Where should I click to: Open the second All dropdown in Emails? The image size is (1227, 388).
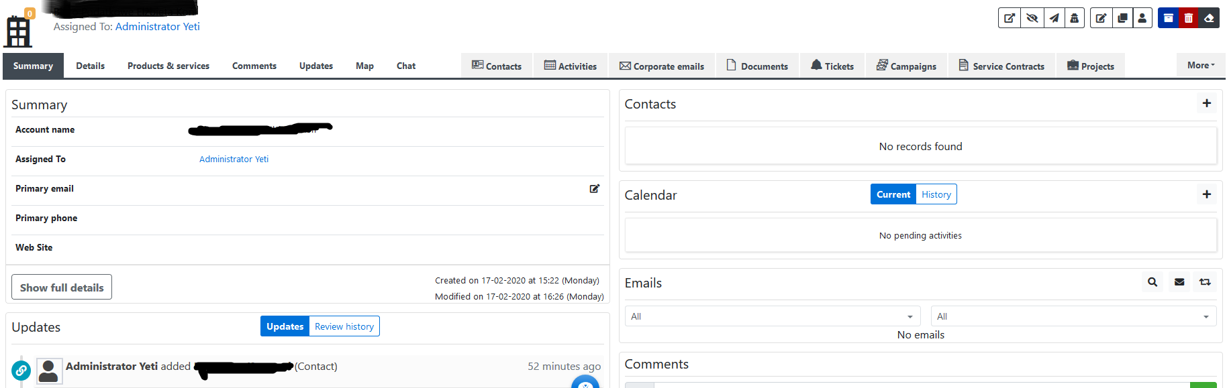(1074, 316)
